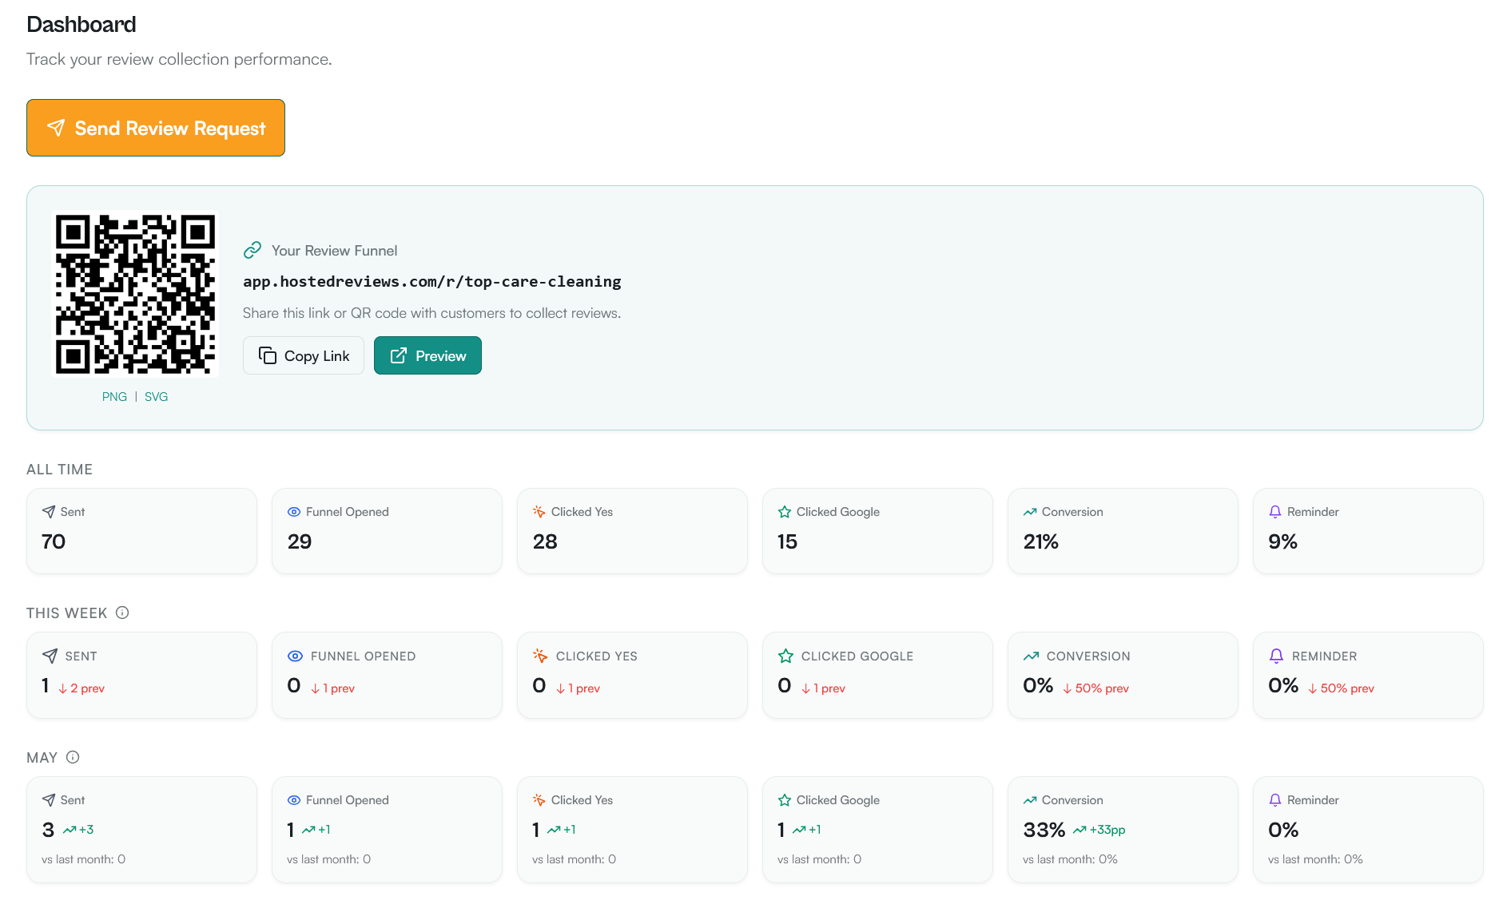Click the All Time Reminder value 9%

(1283, 541)
